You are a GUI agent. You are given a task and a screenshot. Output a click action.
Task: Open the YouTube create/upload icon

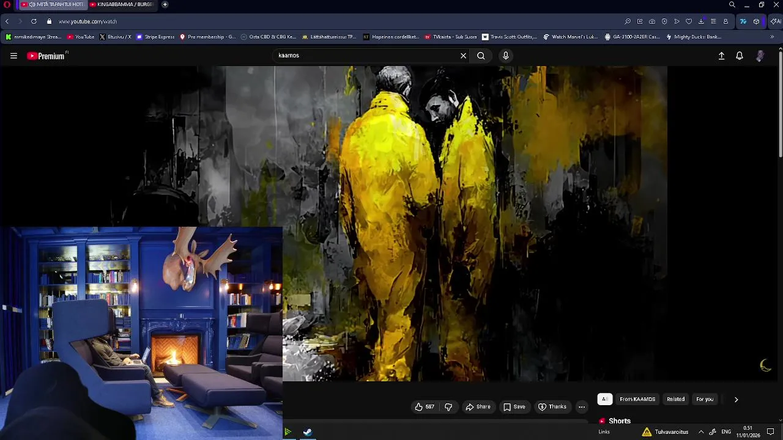721,56
